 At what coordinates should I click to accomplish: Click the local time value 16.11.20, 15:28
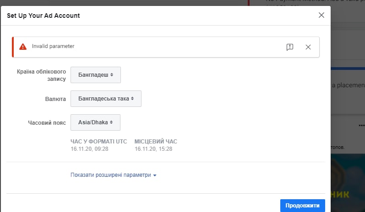(153, 149)
